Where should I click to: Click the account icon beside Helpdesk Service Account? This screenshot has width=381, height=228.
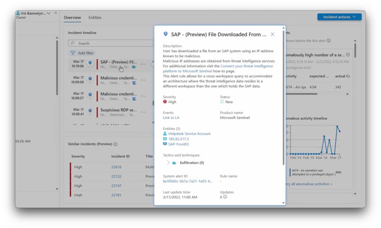[x=165, y=134]
